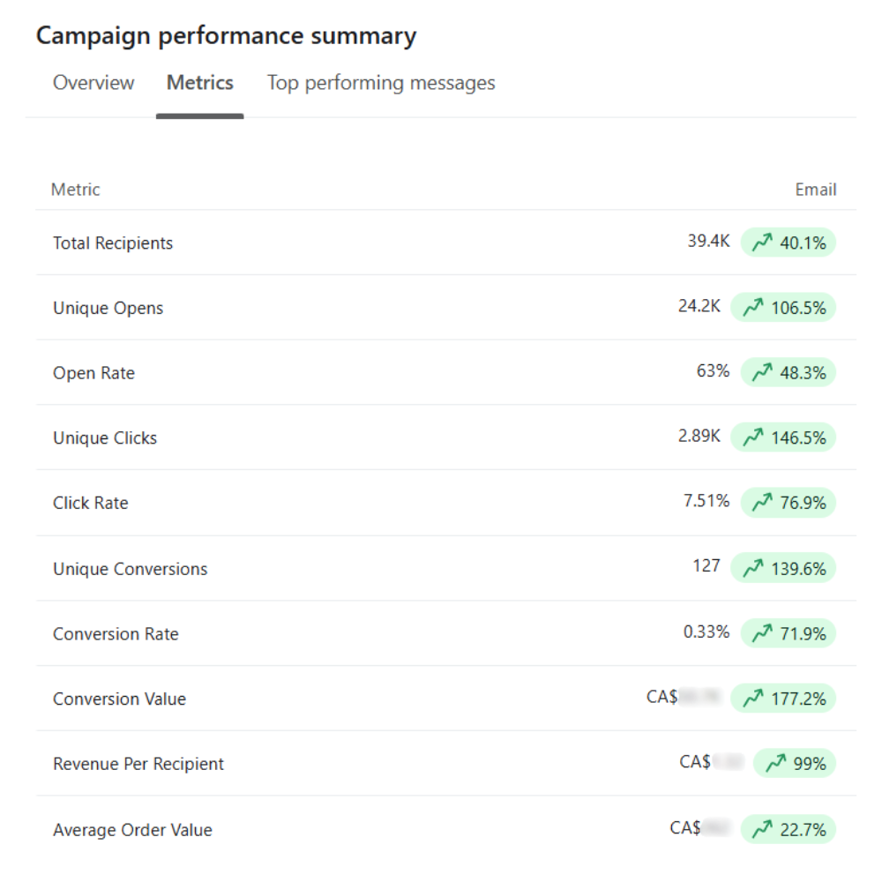This screenshot has height=882, width=882.
Task: Select the Metrics tab
Action: 200,83
